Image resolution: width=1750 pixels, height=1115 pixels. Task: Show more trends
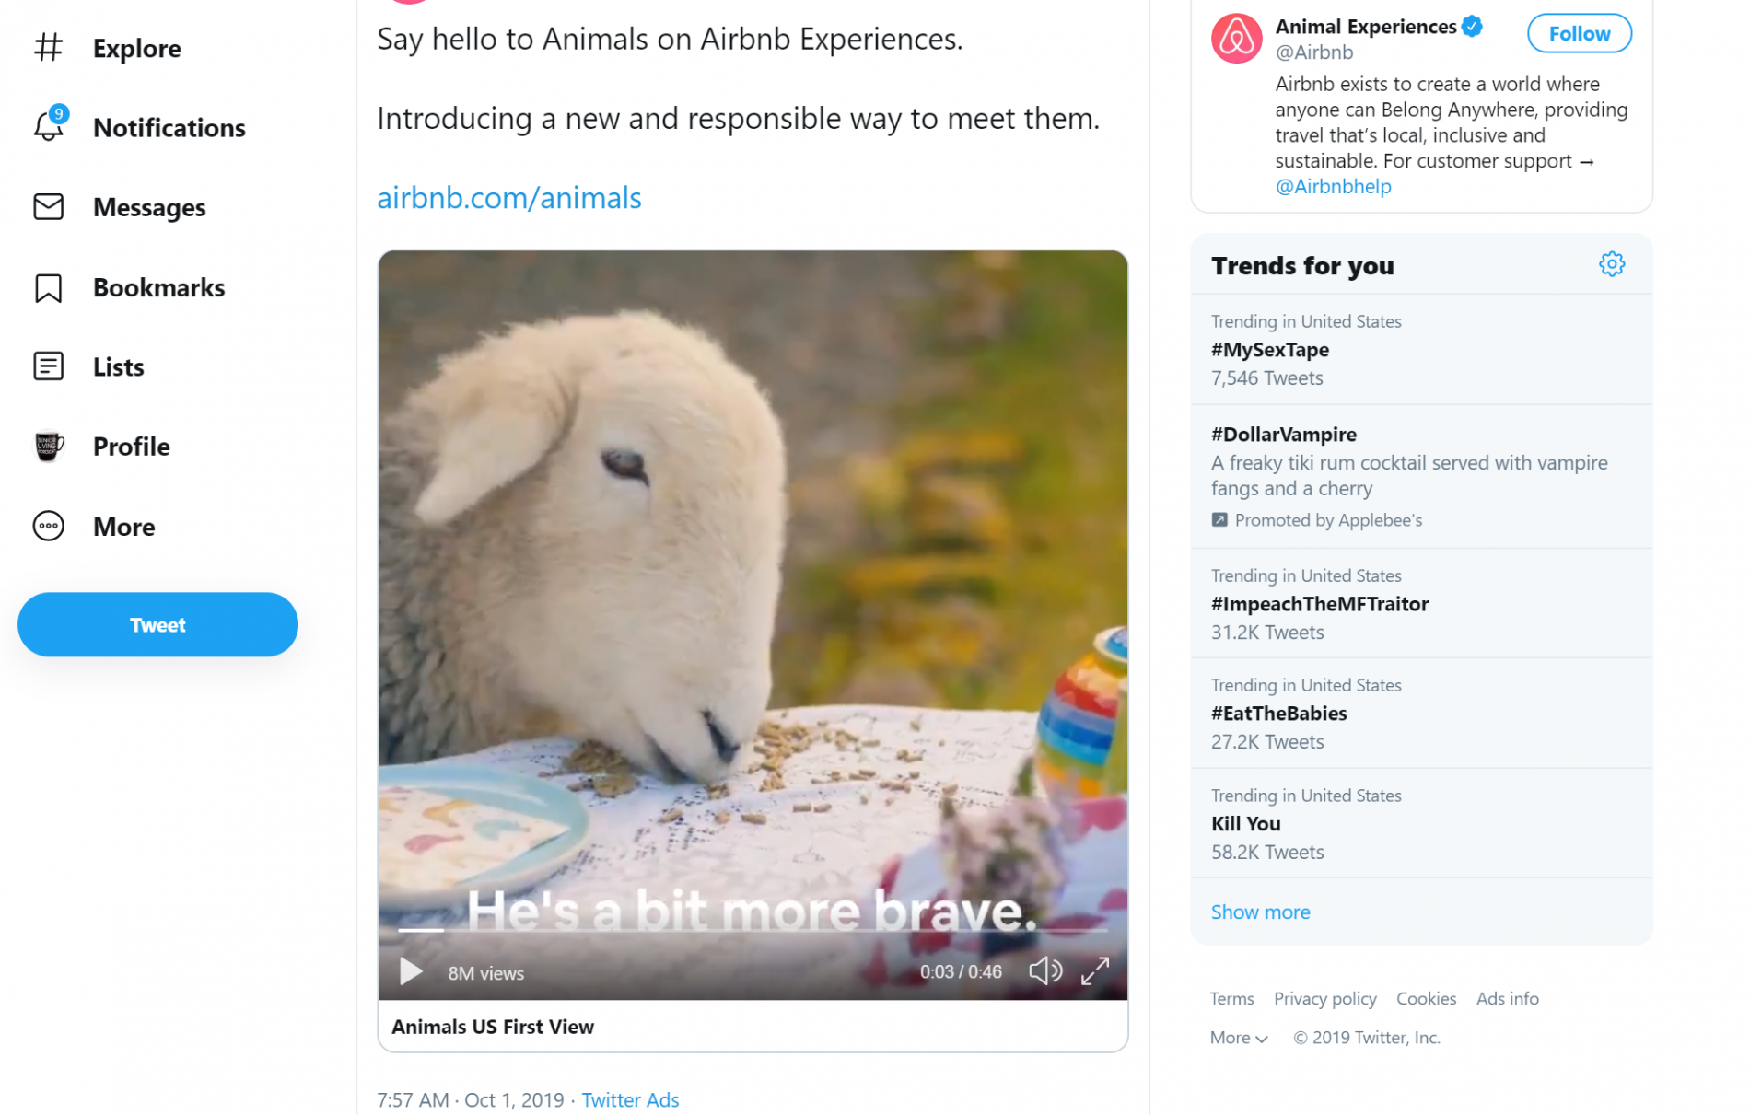tap(1259, 912)
